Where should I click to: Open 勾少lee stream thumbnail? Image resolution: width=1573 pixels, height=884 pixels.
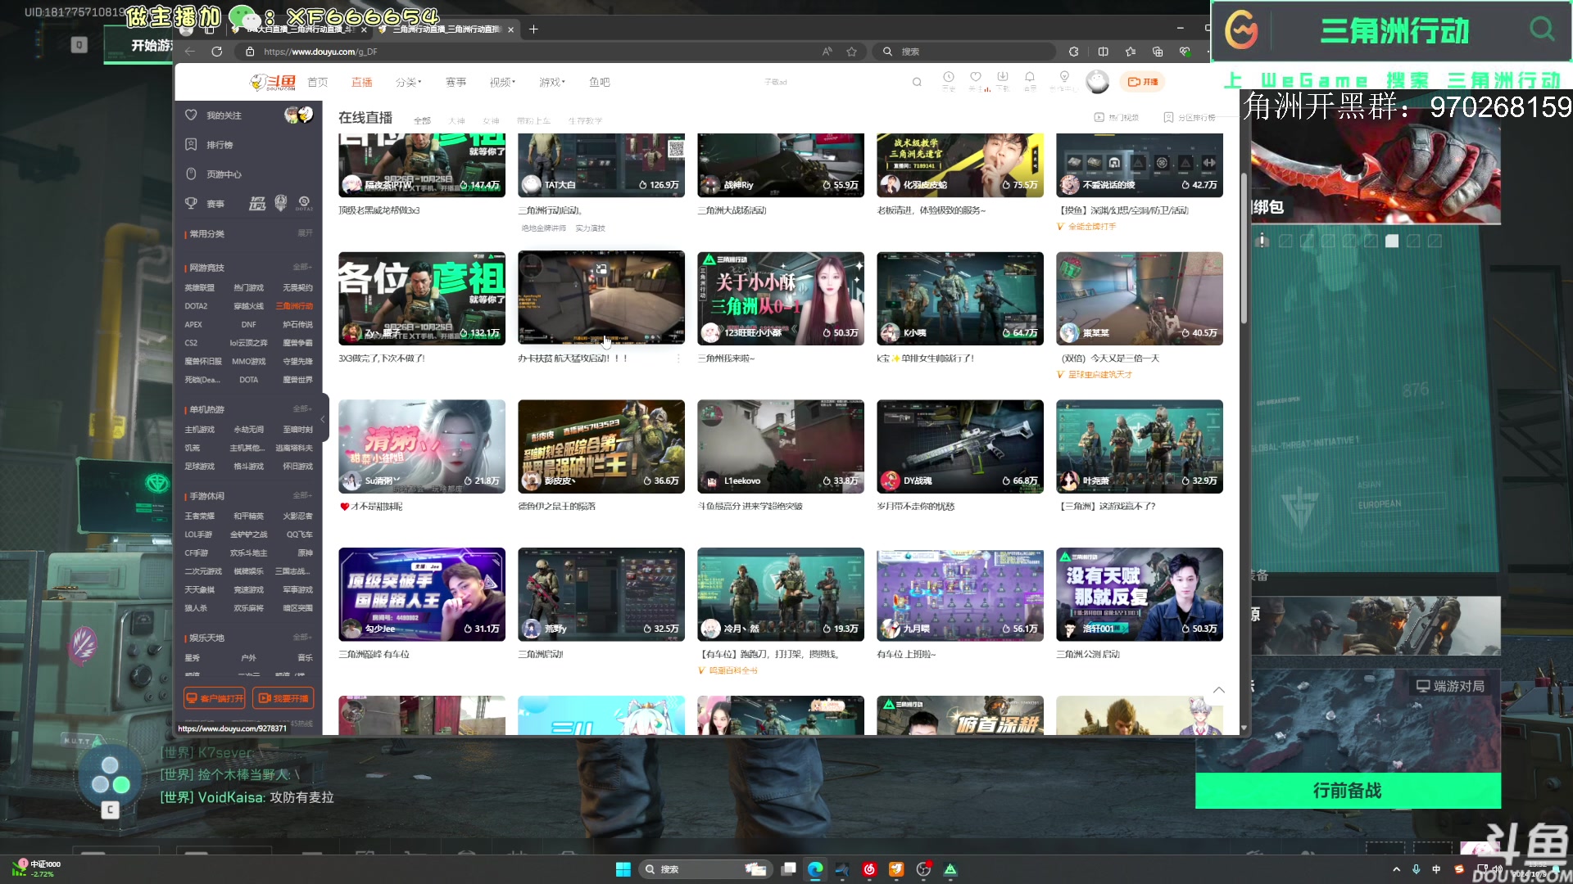click(421, 594)
